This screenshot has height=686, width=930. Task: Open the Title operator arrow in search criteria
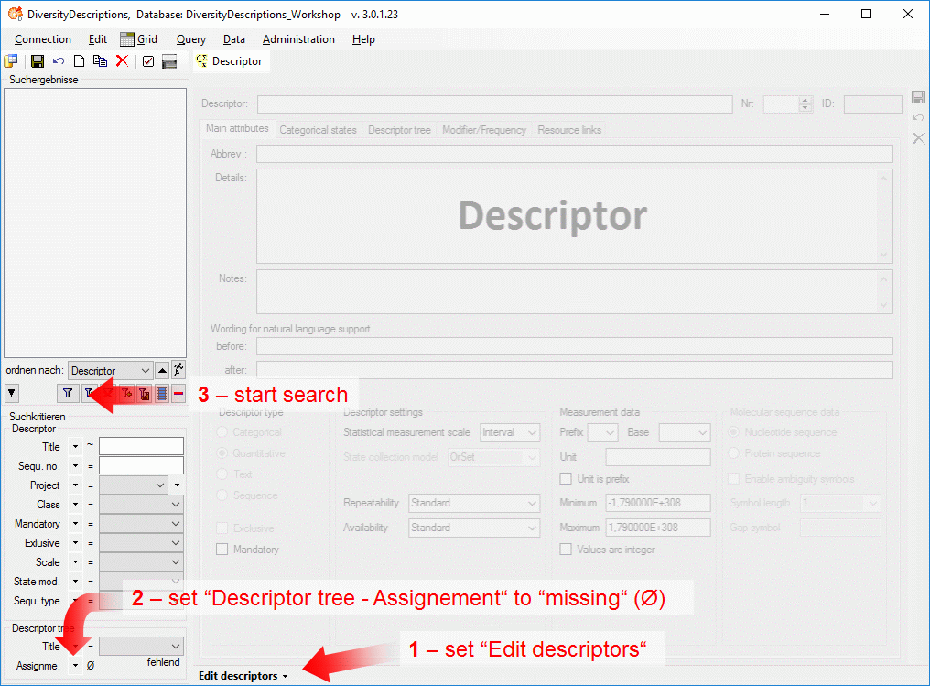pos(75,446)
